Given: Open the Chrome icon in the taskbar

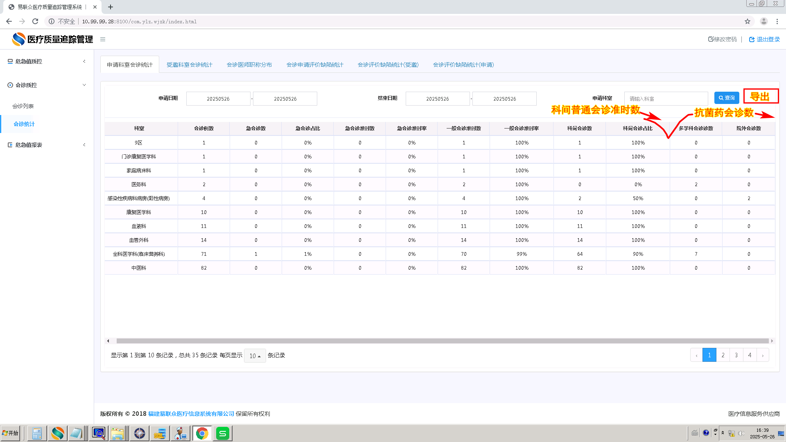Looking at the screenshot, I should [202, 433].
